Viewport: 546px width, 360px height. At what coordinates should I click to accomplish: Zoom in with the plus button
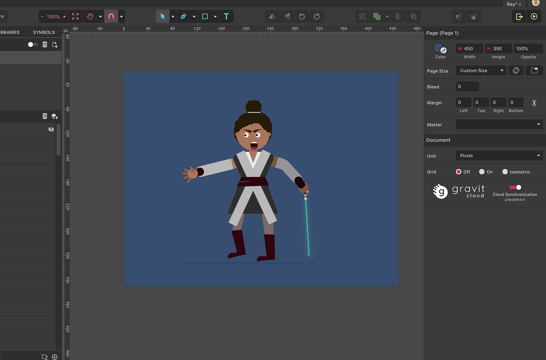[64, 16]
